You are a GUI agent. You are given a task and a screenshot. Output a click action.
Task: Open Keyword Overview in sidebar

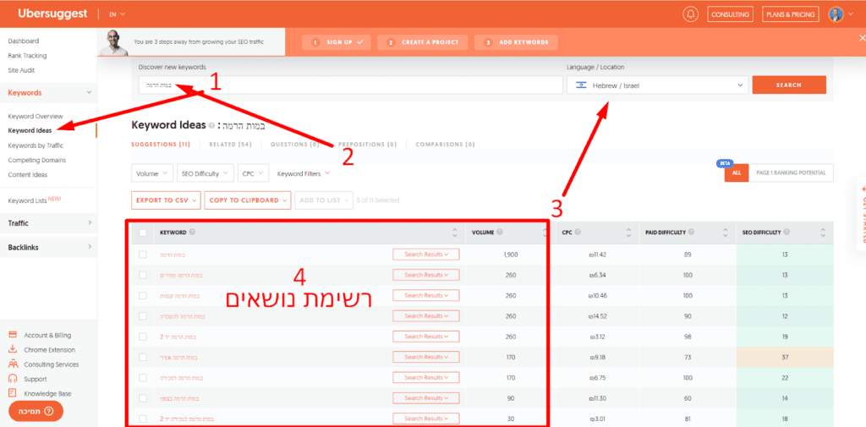[36, 116]
